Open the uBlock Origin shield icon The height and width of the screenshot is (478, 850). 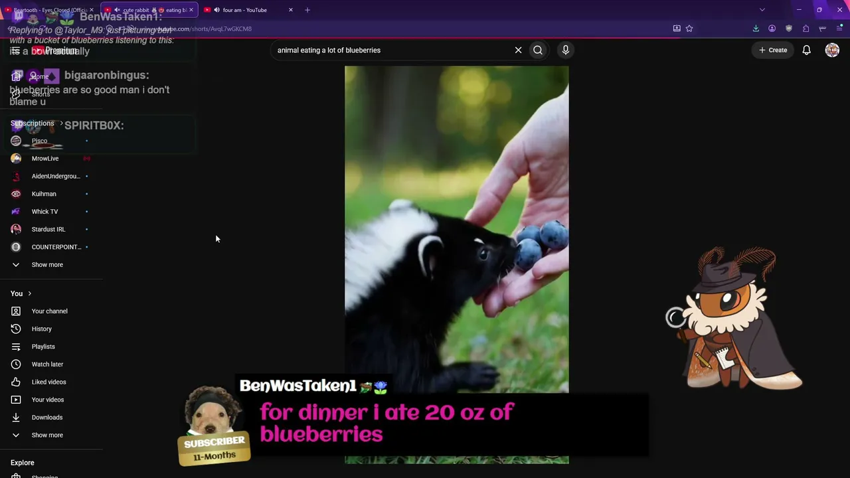click(x=789, y=29)
